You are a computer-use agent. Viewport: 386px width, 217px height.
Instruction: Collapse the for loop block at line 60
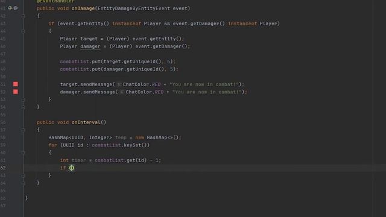click(23, 153)
